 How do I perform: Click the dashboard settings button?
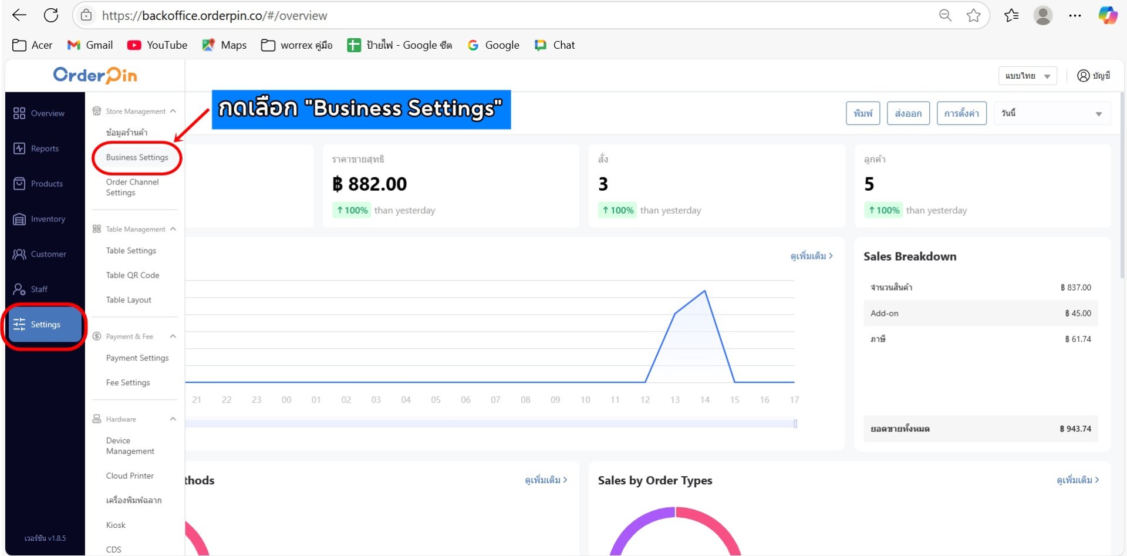[961, 113]
